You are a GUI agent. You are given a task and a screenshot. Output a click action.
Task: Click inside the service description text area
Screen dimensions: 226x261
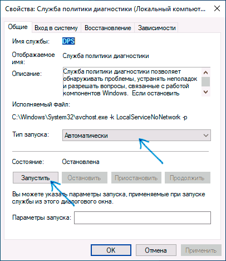coord(132,82)
